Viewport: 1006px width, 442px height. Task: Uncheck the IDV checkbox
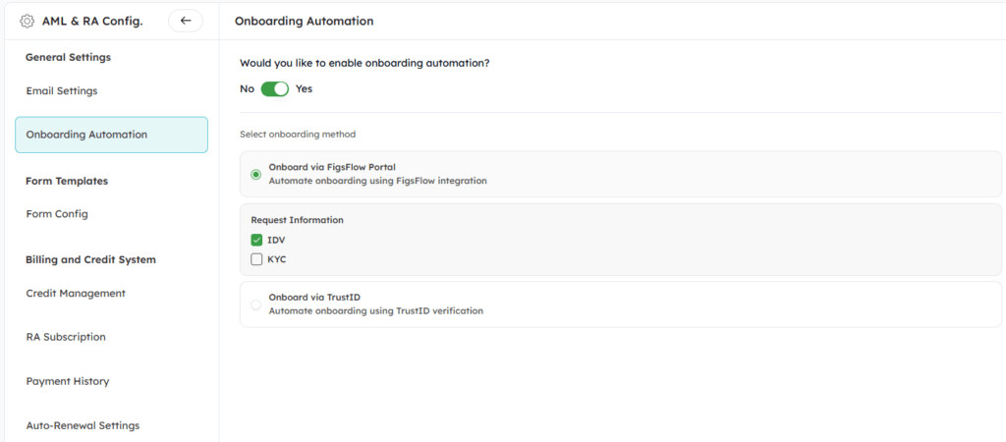point(256,240)
